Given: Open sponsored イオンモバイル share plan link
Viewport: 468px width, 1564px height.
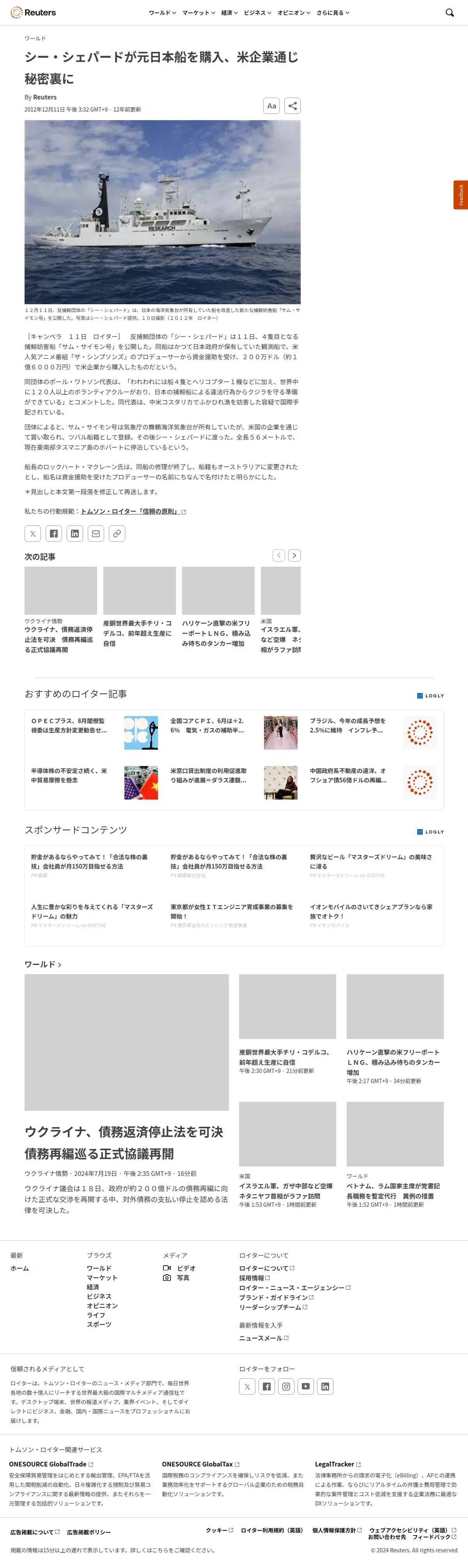Looking at the screenshot, I should point(371,911).
